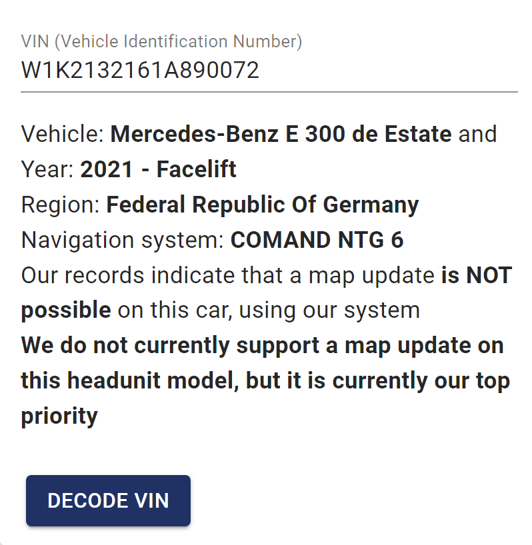Select the "2021 - Facelift" year value
Screen dimensions: 532x545
pos(159,169)
